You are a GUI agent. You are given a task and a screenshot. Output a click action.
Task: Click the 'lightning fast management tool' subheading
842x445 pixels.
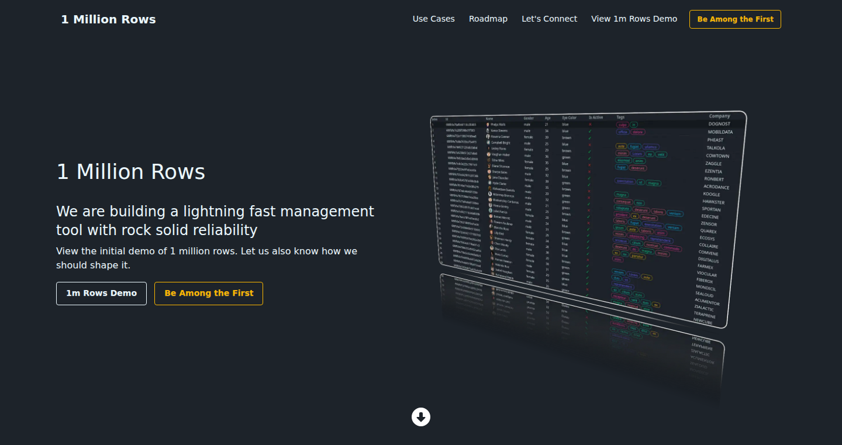pyautogui.click(x=215, y=220)
